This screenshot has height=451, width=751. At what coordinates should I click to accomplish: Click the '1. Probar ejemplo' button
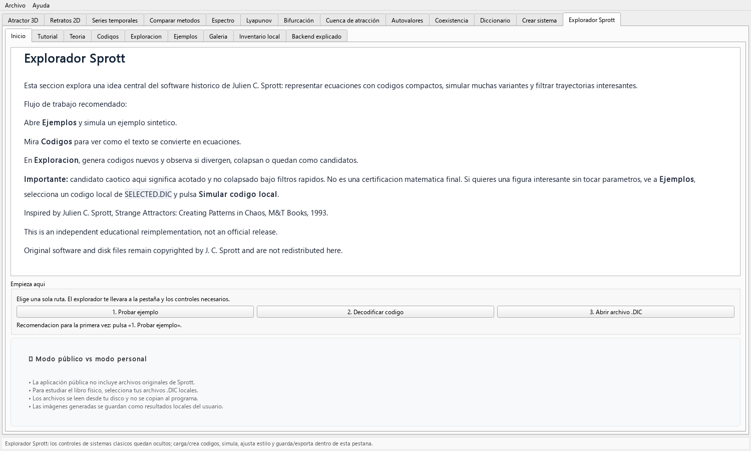tap(135, 312)
